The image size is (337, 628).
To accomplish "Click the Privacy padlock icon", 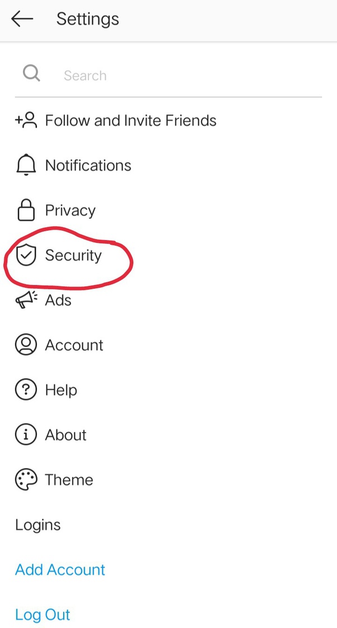I will click(x=25, y=210).
